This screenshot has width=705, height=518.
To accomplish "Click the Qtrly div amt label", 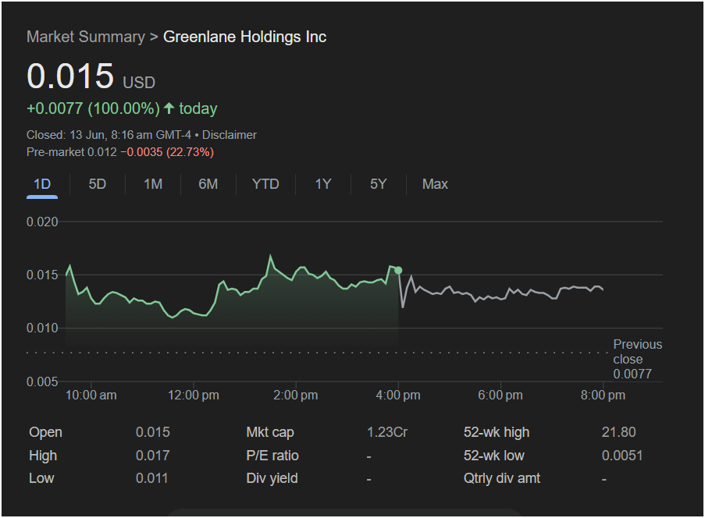I will (x=502, y=478).
